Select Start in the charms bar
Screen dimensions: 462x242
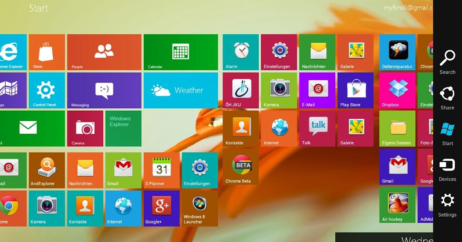coord(447,134)
